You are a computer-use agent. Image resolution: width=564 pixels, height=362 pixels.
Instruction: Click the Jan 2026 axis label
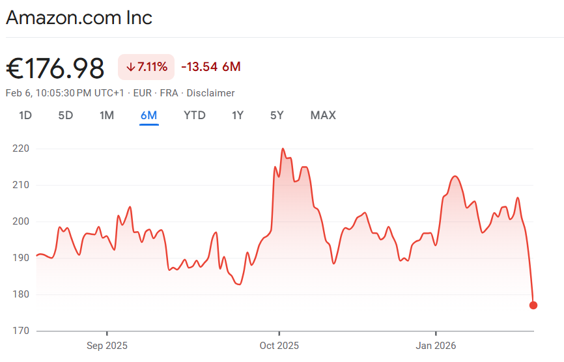pyautogui.click(x=436, y=345)
